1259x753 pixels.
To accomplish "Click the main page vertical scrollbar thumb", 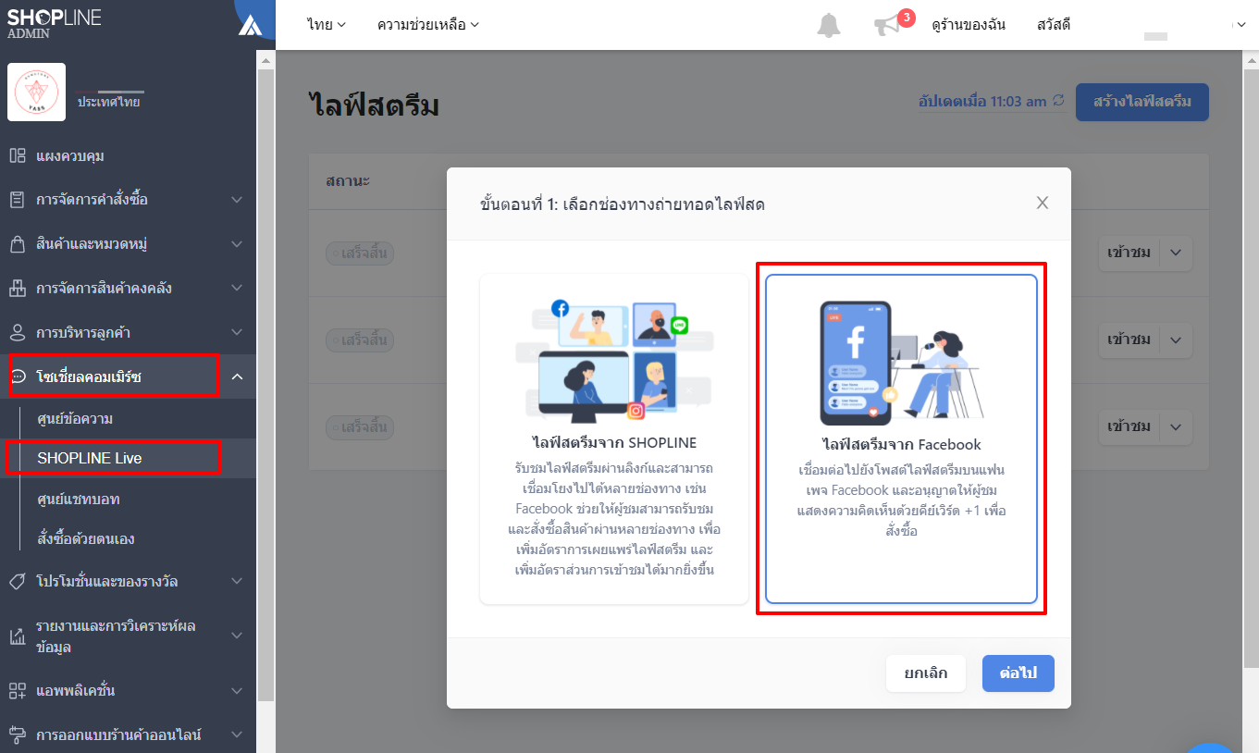I will pos(1251,368).
